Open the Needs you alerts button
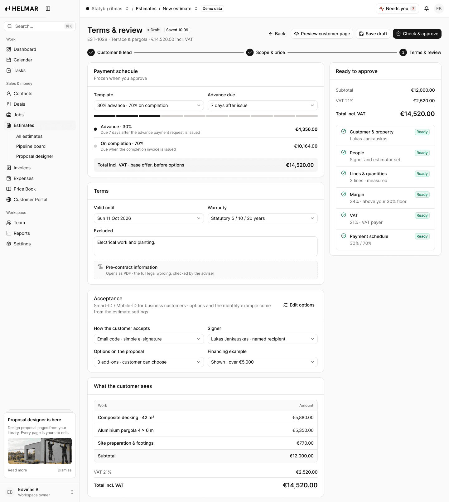Image resolution: width=449 pixels, height=502 pixels. coord(397,9)
